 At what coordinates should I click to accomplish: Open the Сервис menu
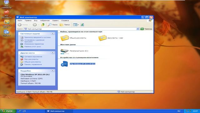[x=55, y=20]
